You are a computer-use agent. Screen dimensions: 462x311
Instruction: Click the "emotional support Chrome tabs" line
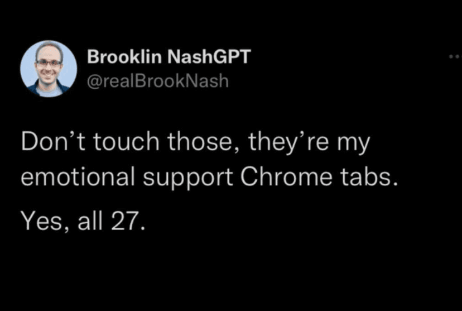coord(210,177)
